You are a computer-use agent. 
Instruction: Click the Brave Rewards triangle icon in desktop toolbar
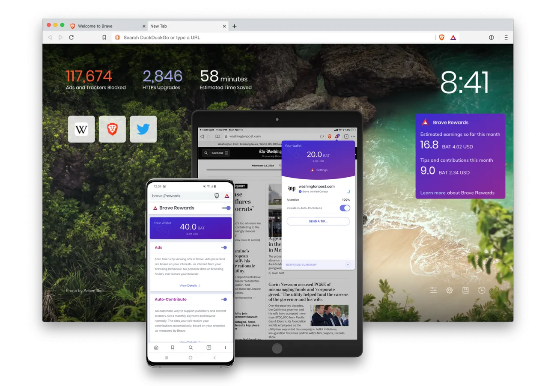(453, 37)
